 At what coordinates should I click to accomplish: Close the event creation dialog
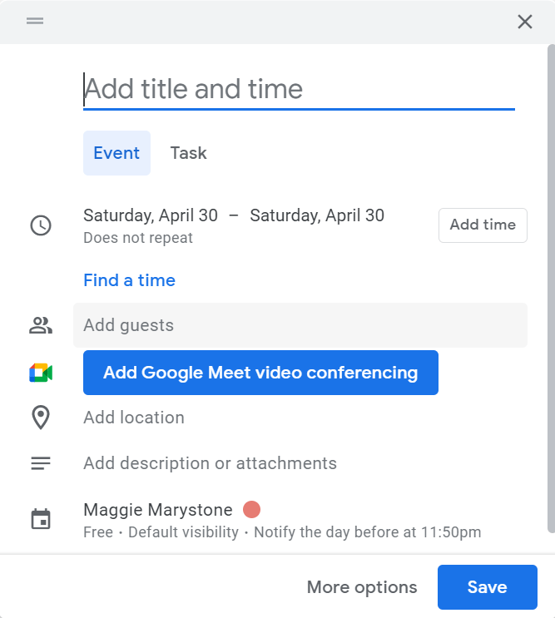coord(524,22)
